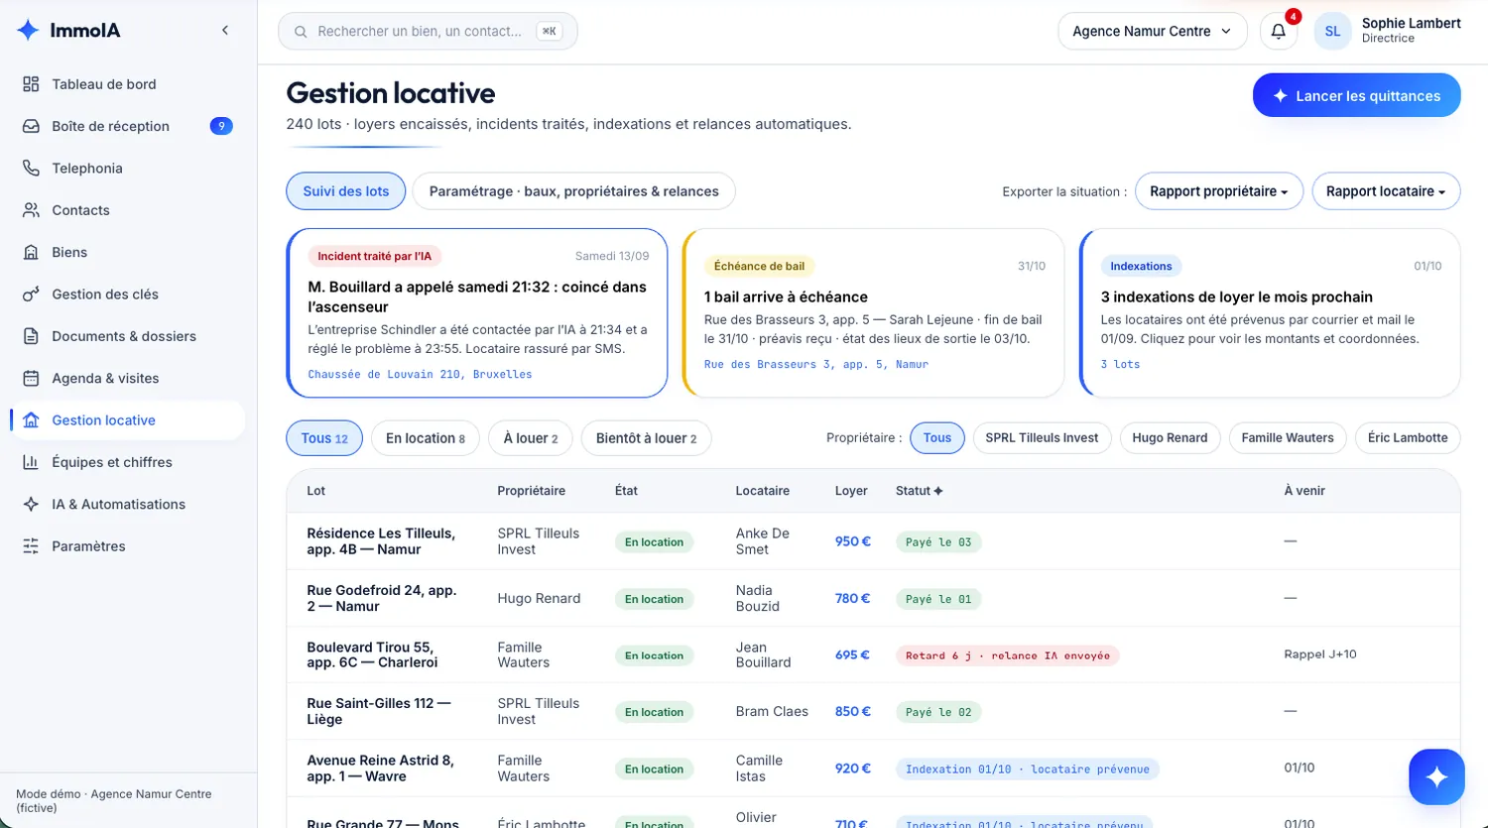Click Lancer les quittances button

coord(1356,95)
